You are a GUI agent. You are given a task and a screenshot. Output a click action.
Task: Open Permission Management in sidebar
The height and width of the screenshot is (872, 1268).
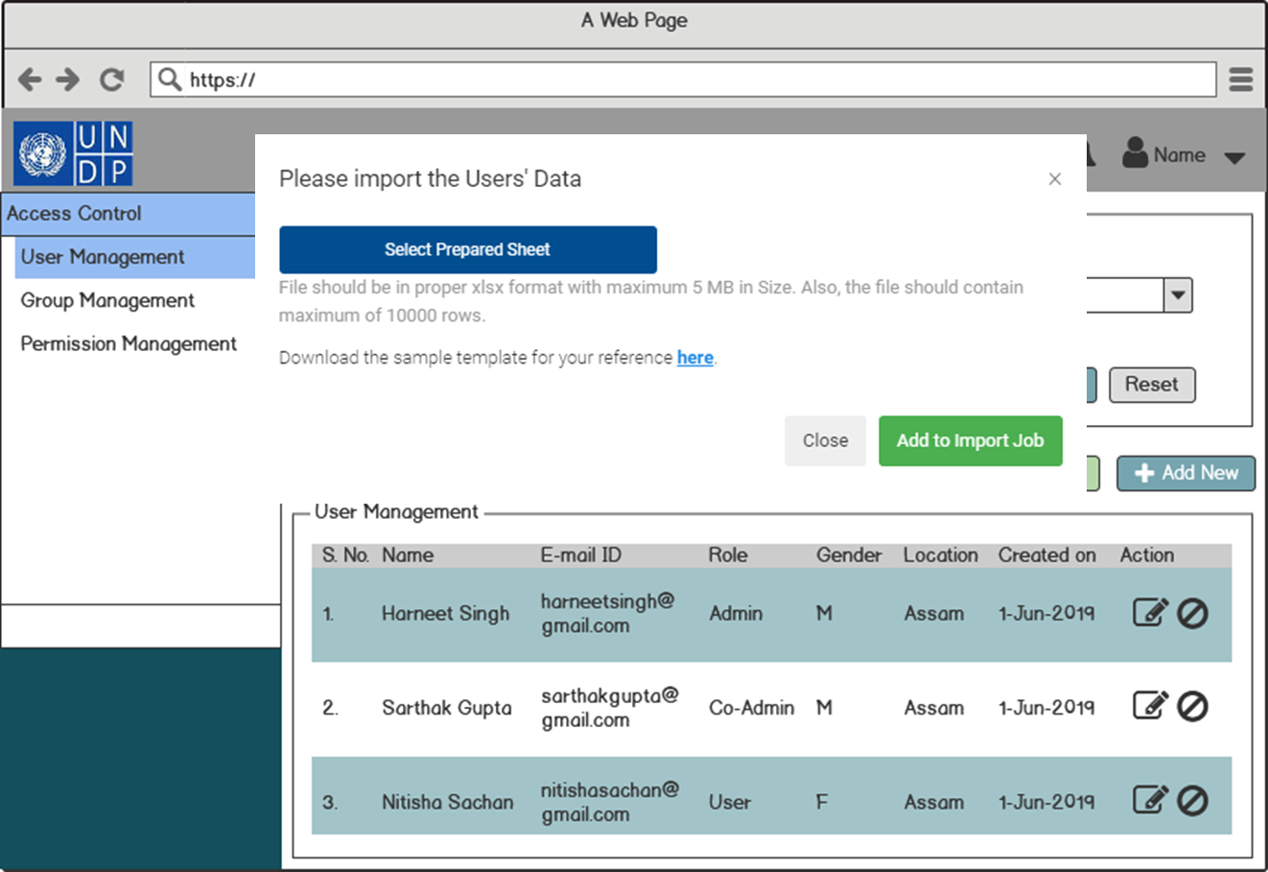tap(129, 343)
